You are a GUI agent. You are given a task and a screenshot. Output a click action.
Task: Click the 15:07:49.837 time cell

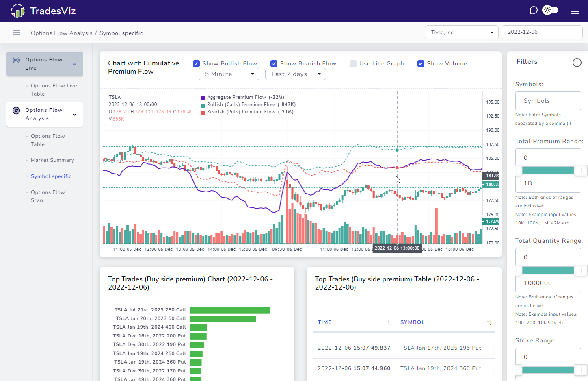click(354, 348)
